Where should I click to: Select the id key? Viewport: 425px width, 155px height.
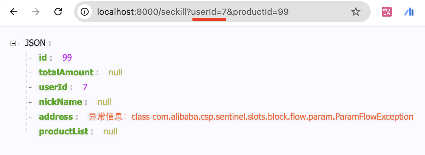coord(43,58)
